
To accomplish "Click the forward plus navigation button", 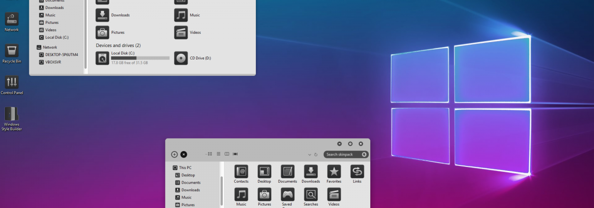I will [x=174, y=155].
